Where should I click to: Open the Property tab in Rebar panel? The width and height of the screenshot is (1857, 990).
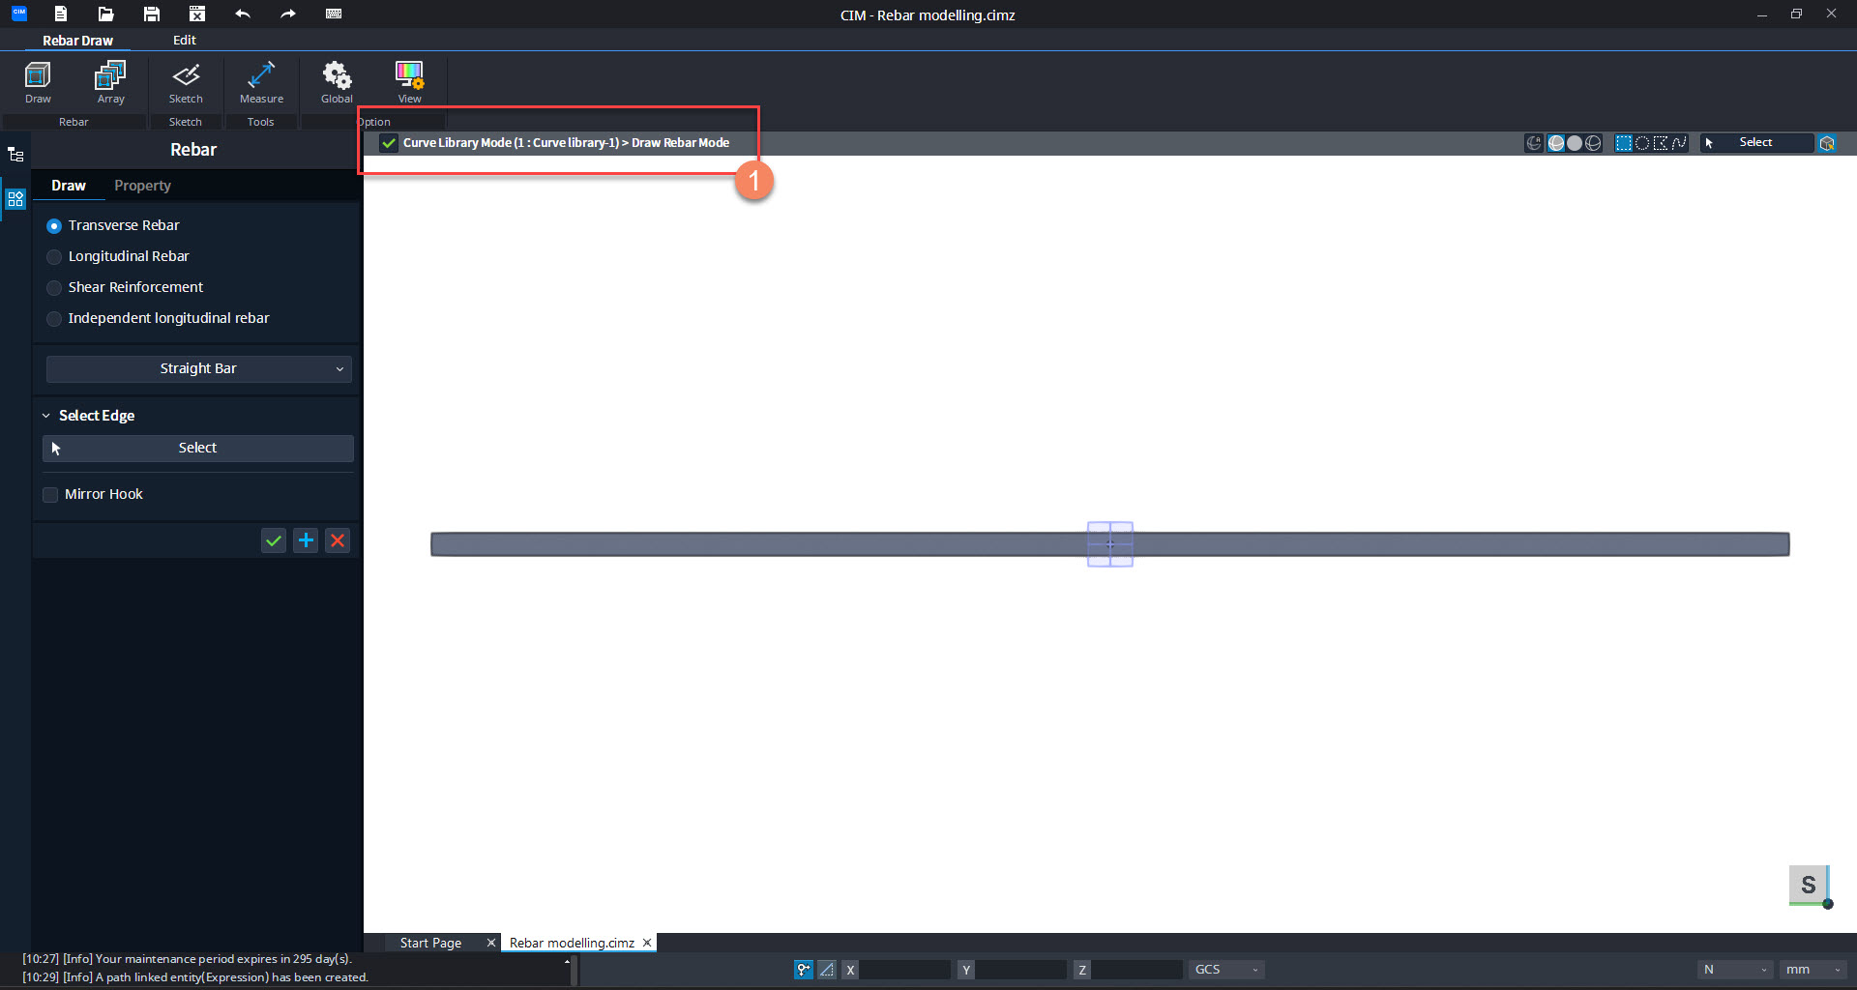point(142,186)
